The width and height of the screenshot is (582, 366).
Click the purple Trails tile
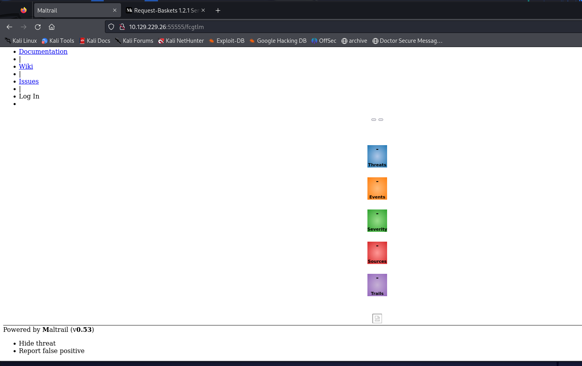point(377,285)
